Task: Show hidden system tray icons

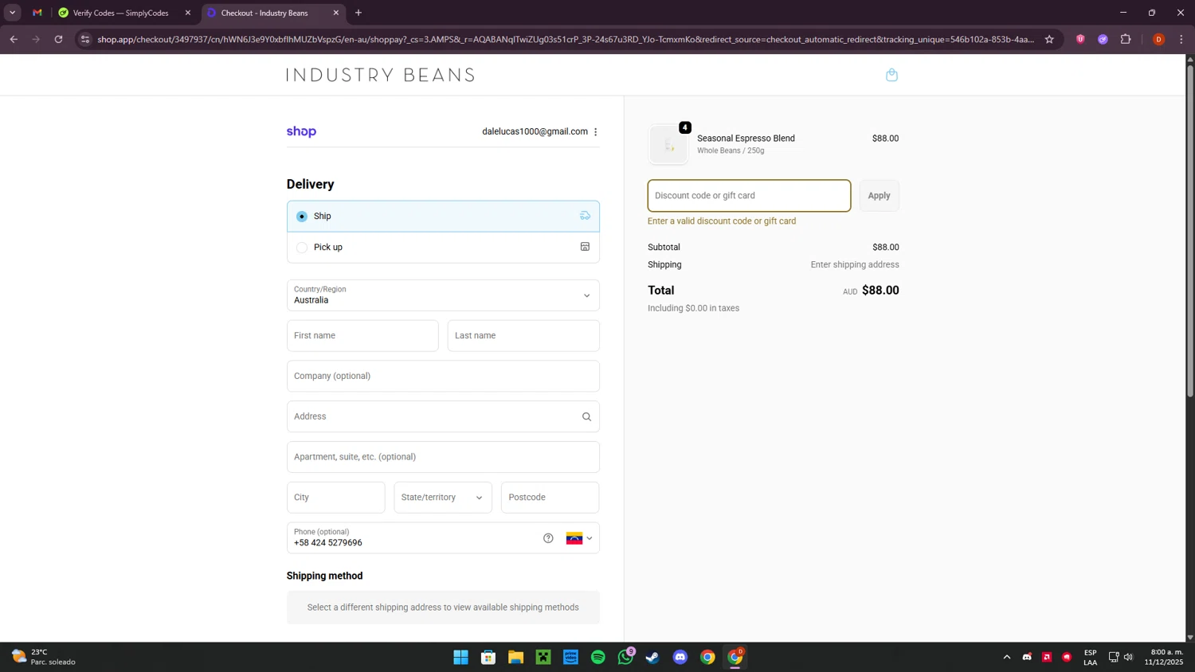Action: click(x=1007, y=657)
